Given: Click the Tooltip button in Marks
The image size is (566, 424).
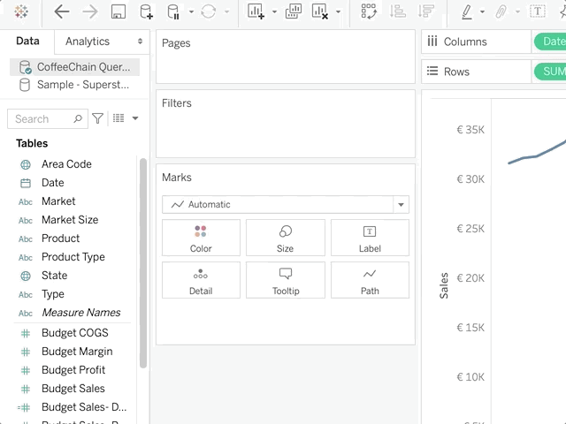Looking at the screenshot, I should pyautogui.click(x=285, y=280).
